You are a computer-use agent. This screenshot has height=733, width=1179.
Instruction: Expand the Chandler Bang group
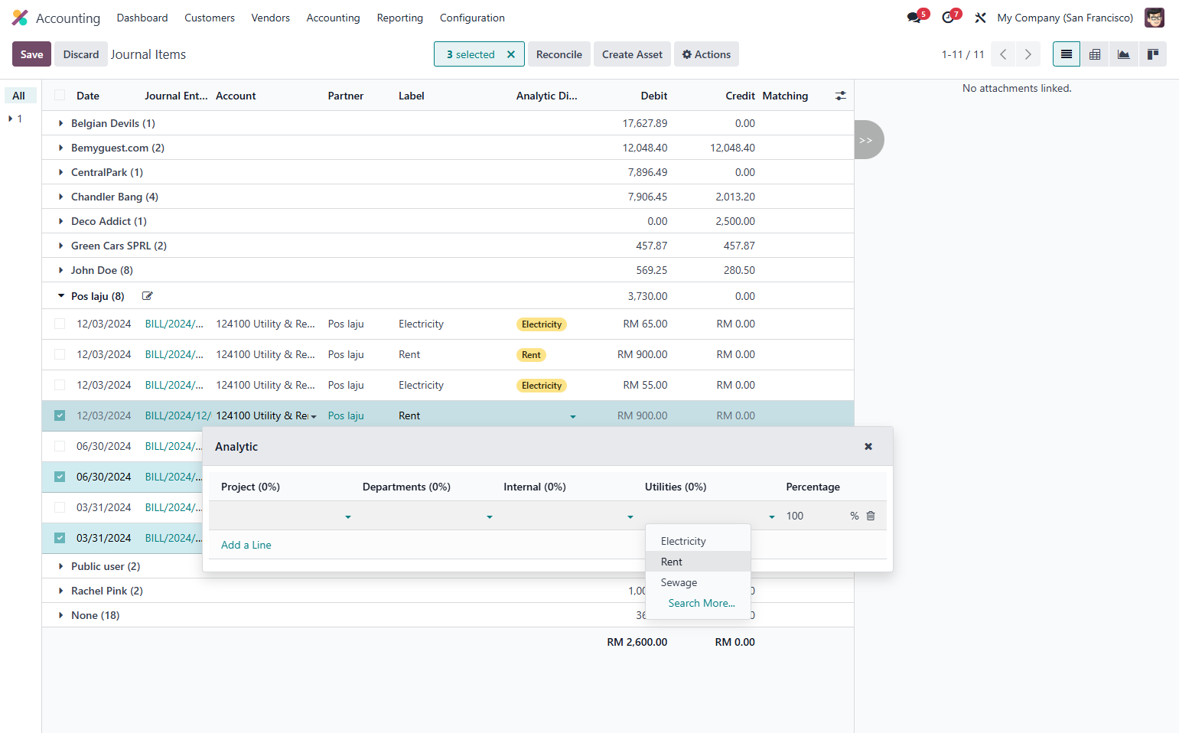[x=61, y=197]
